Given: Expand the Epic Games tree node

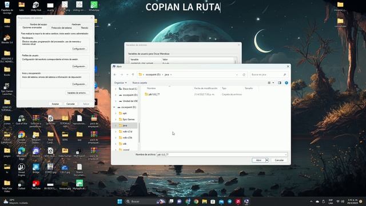Looking at the screenshot, I should [x=116, y=120].
